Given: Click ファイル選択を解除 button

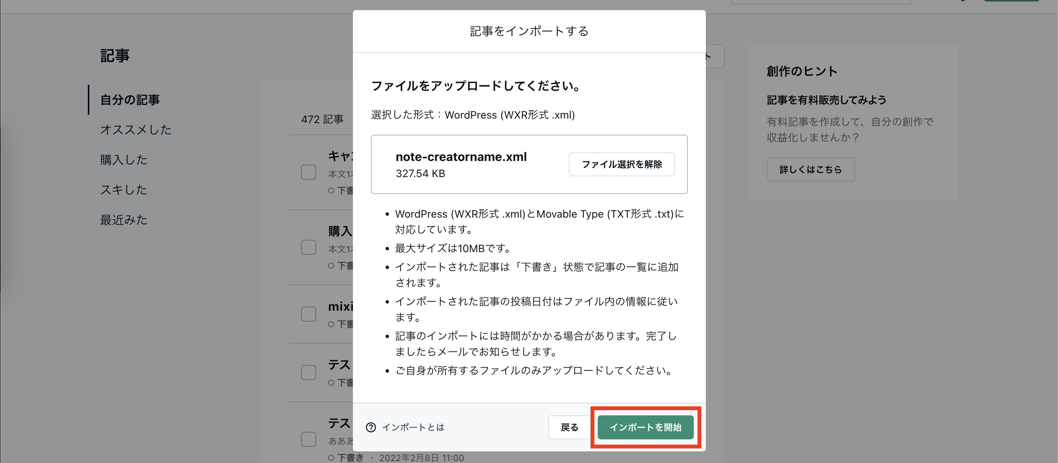Looking at the screenshot, I should 621,164.
